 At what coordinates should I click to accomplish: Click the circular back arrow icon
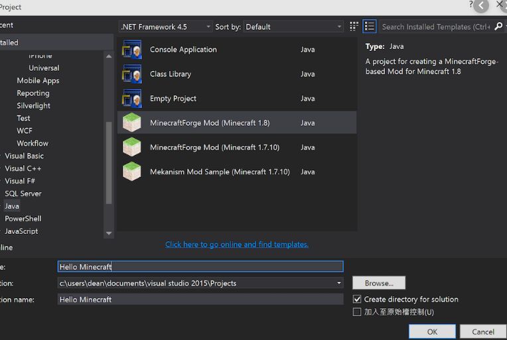click(481, 5)
